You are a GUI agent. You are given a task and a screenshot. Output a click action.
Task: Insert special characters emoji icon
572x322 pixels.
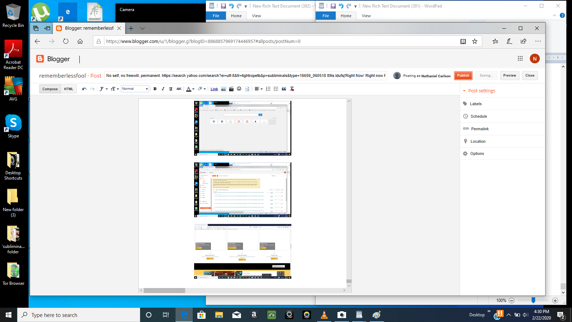tap(239, 89)
